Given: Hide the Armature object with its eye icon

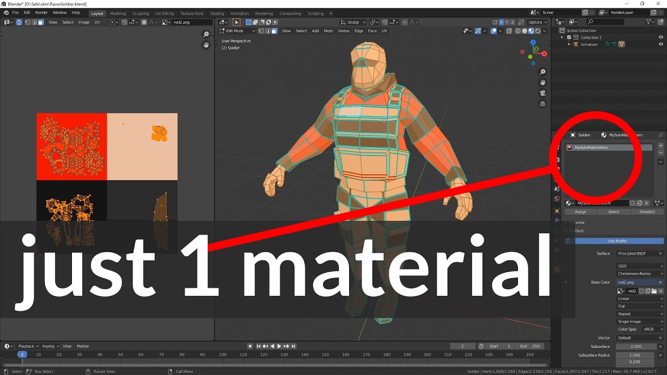Looking at the screenshot, I should (x=661, y=44).
